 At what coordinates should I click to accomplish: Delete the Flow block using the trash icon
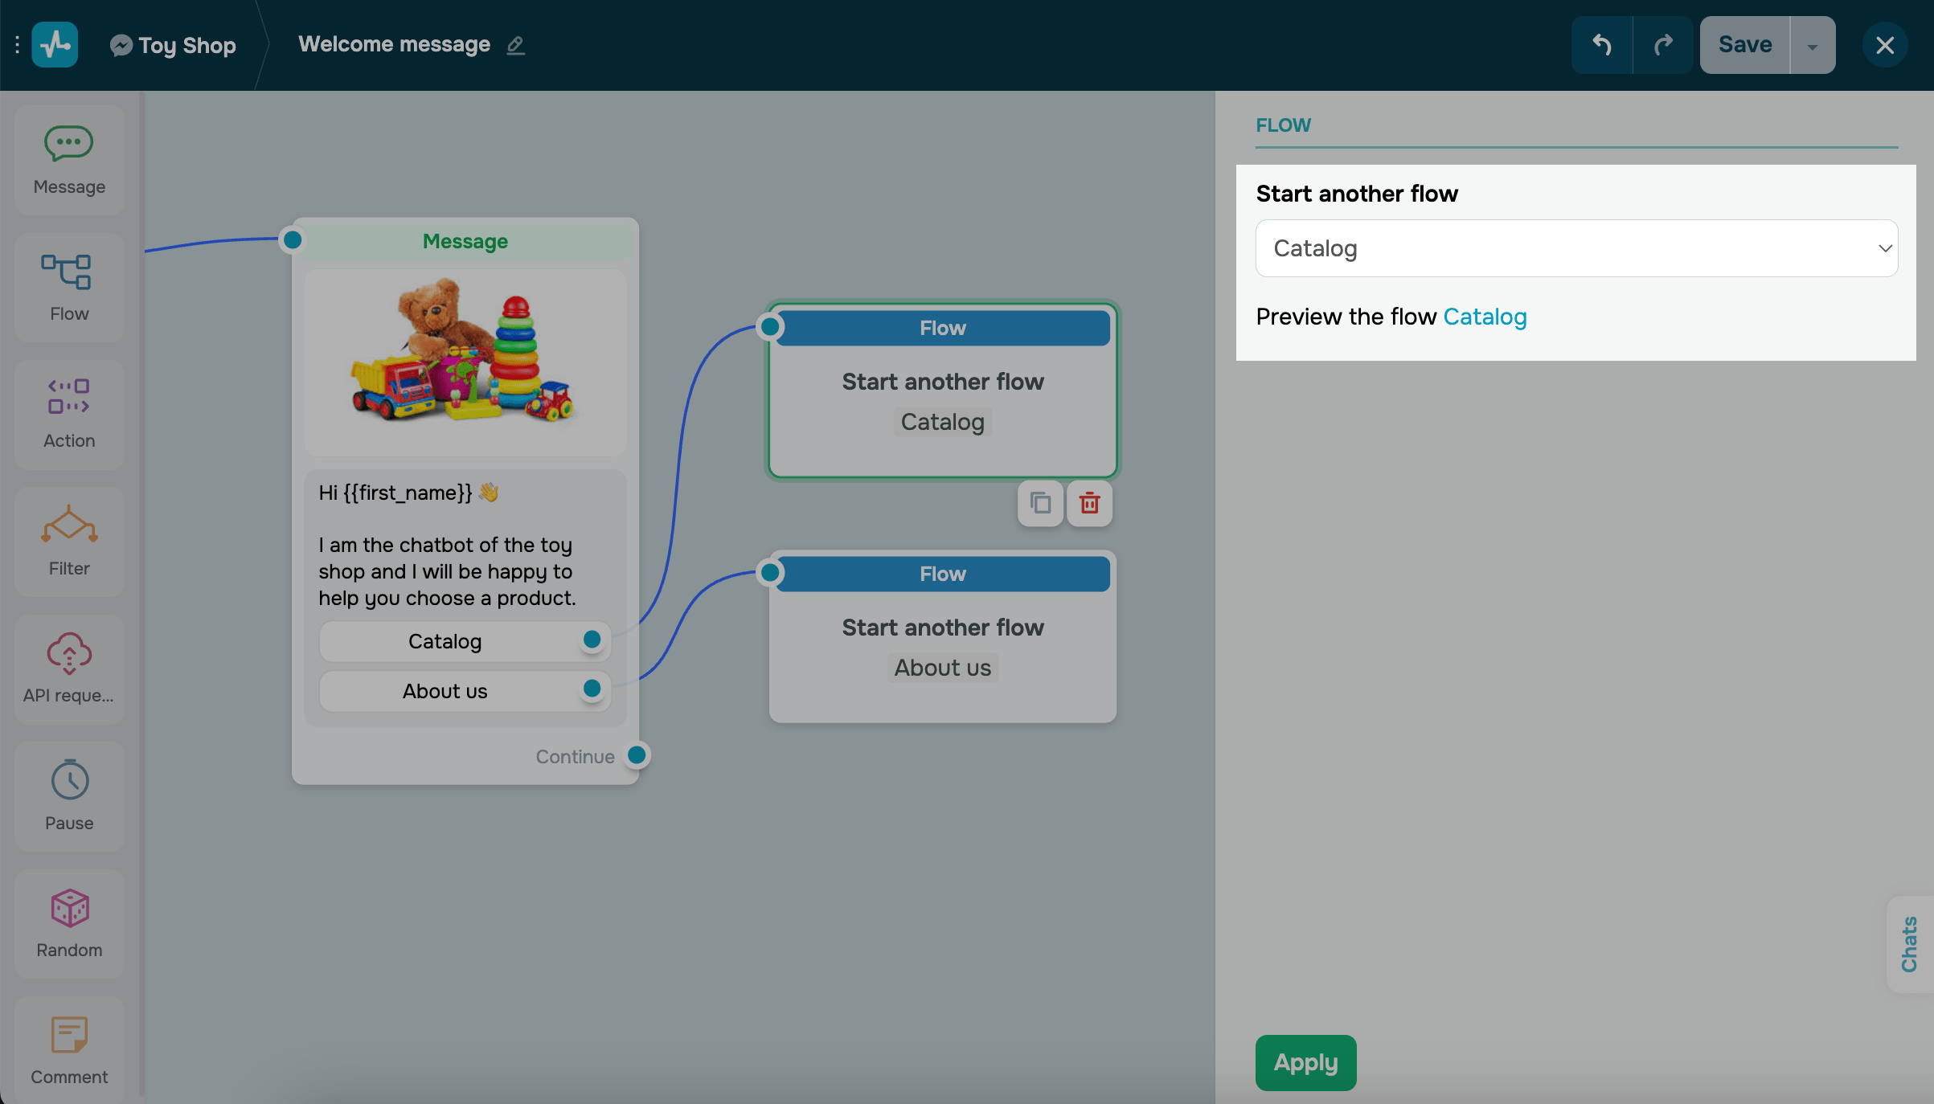click(1089, 504)
